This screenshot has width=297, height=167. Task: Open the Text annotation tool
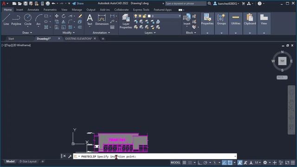[90, 20]
